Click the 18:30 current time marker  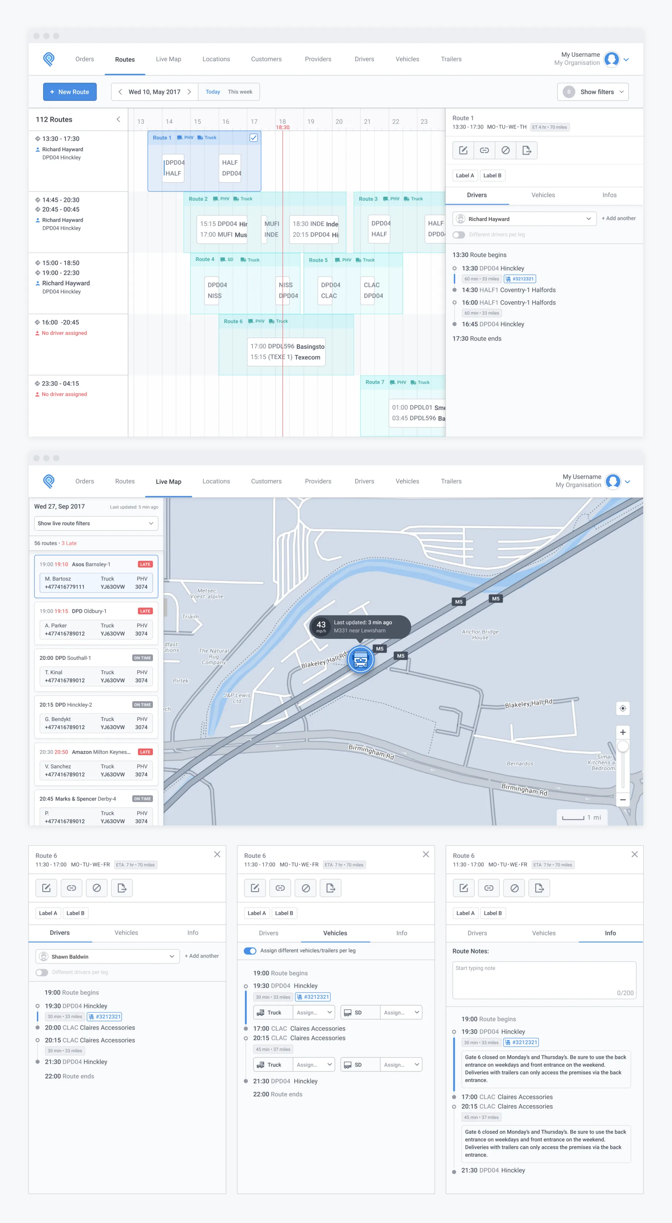coord(282,127)
